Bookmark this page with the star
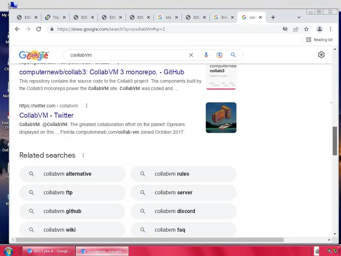The height and width of the screenshot is (256, 341). click(306, 29)
